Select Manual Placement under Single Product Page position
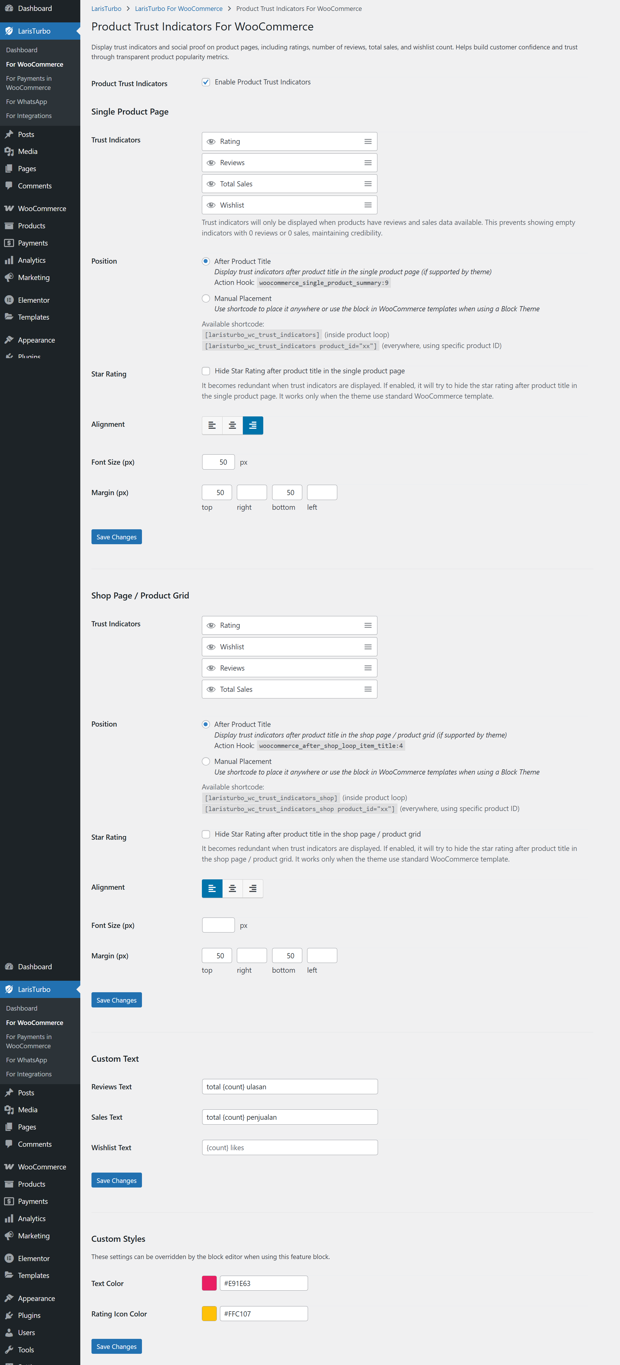This screenshot has width=620, height=1365. coord(206,298)
